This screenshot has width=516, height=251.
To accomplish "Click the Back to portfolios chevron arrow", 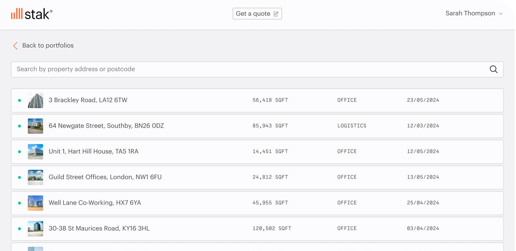I will 15,46.
